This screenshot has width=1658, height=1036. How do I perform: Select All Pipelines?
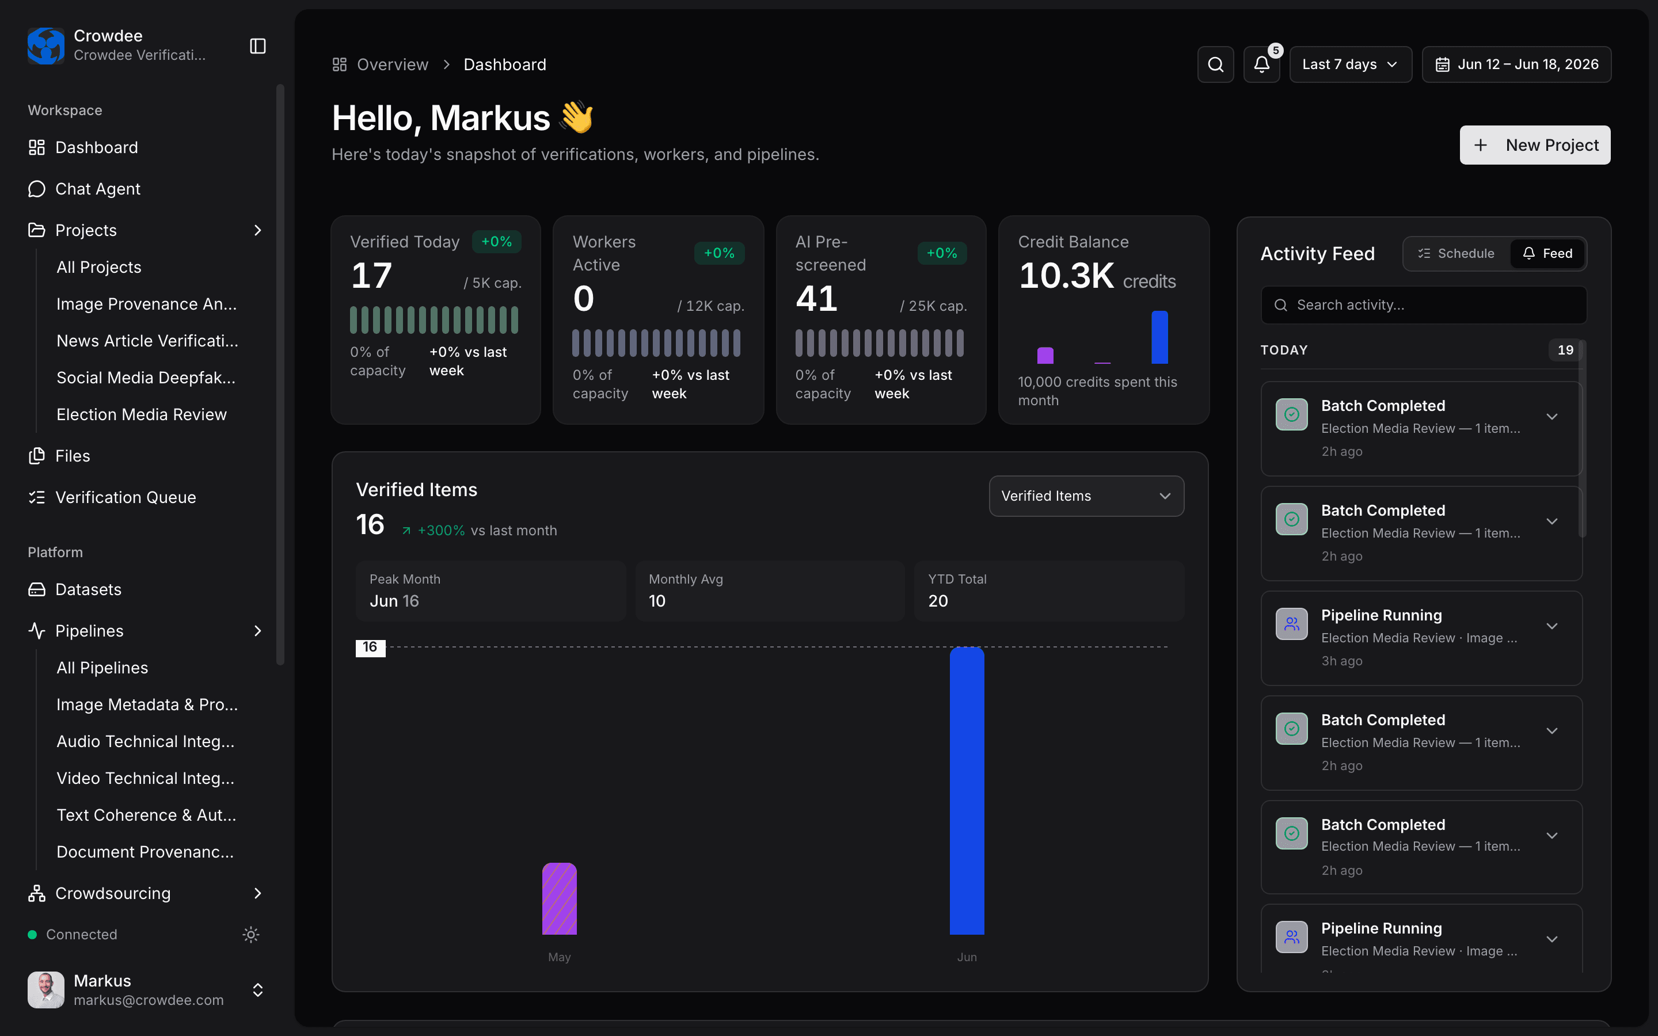(102, 668)
